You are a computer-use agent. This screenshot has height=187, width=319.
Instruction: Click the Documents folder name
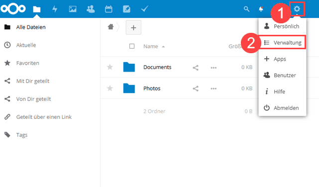click(157, 67)
